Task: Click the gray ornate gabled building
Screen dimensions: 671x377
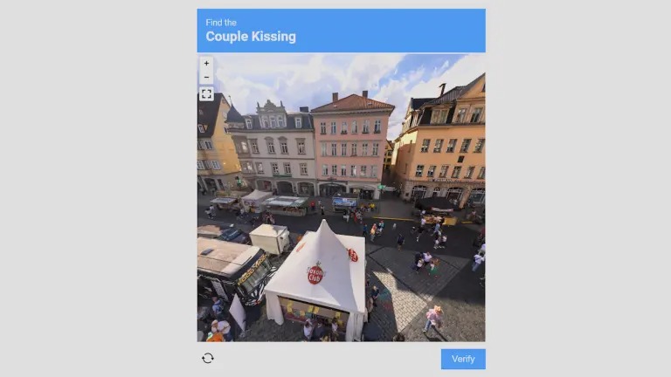Action: pos(271,147)
